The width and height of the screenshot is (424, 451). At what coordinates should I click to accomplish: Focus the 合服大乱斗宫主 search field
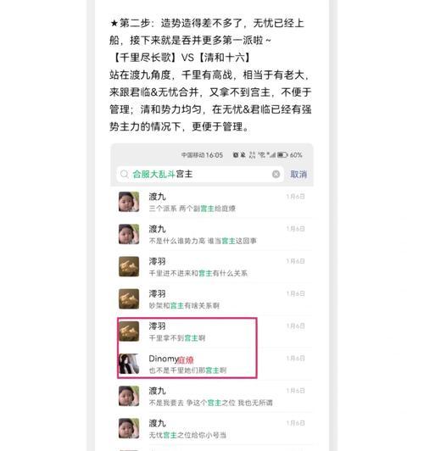pyautogui.click(x=200, y=174)
